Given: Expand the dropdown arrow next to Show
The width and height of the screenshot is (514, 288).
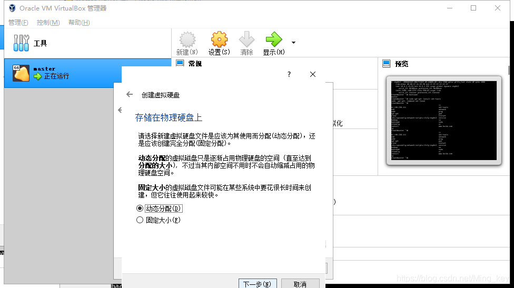Looking at the screenshot, I should point(293,43).
